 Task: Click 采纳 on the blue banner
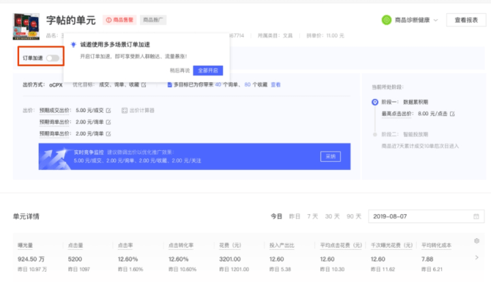(x=330, y=156)
